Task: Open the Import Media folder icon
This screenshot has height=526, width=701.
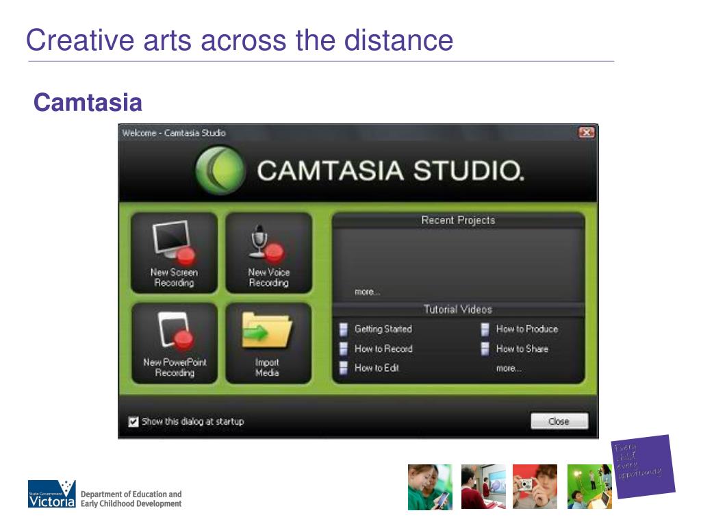Action: point(267,331)
